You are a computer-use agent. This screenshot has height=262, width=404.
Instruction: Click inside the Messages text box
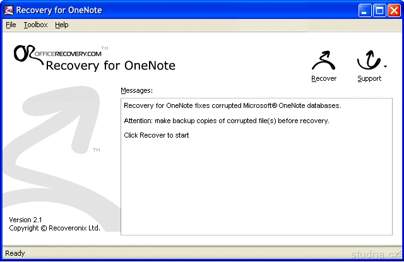coord(256,167)
